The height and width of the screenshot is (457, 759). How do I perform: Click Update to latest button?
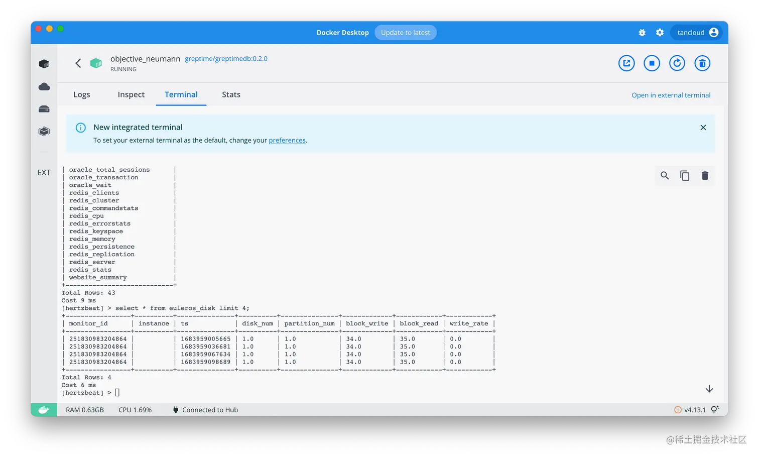coord(406,33)
